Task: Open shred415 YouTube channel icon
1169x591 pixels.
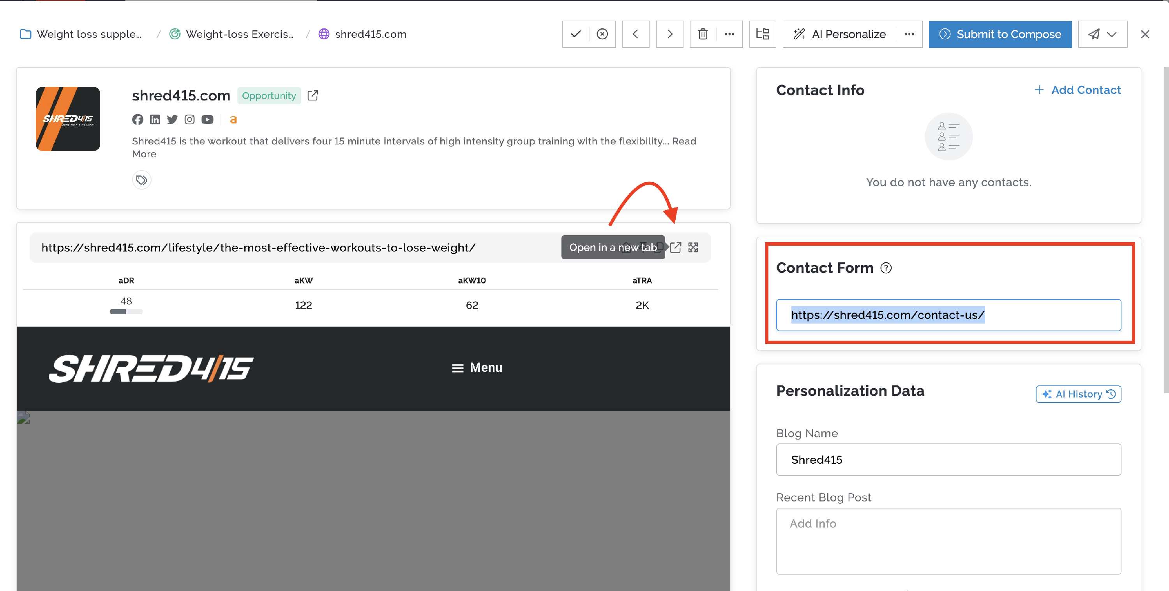Action: (207, 119)
